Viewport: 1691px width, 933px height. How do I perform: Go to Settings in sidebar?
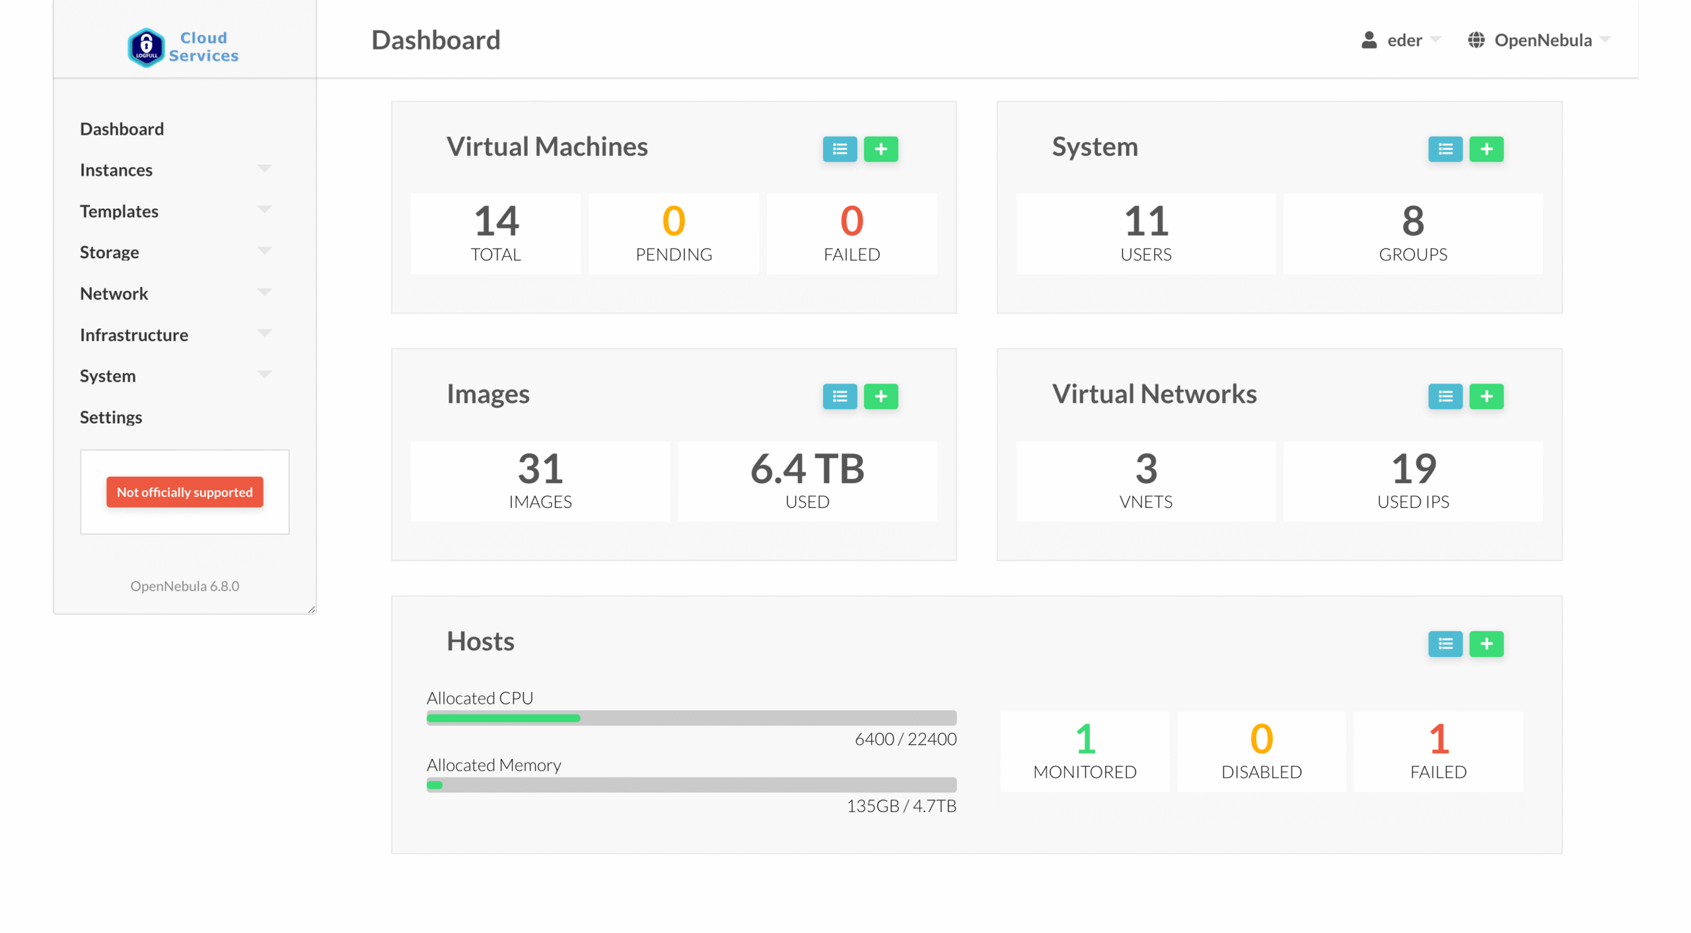pos(111,417)
